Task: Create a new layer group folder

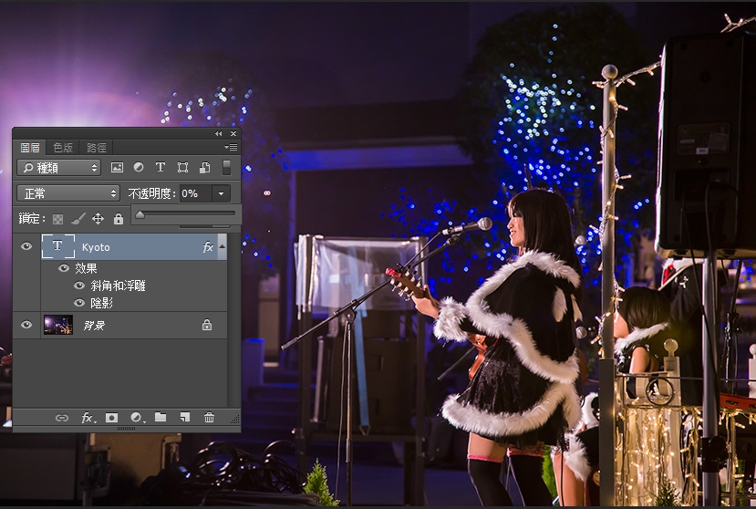Action: (161, 418)
